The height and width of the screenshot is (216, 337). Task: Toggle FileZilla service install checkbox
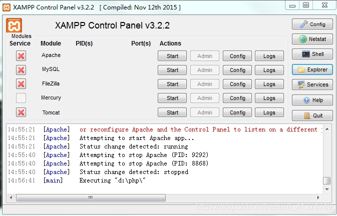point(21,84)
